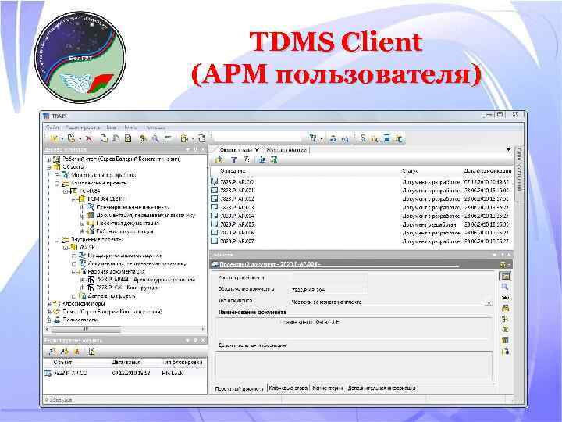
Task: Sort list by Дата модификации column header
Action: coord(487,171)
